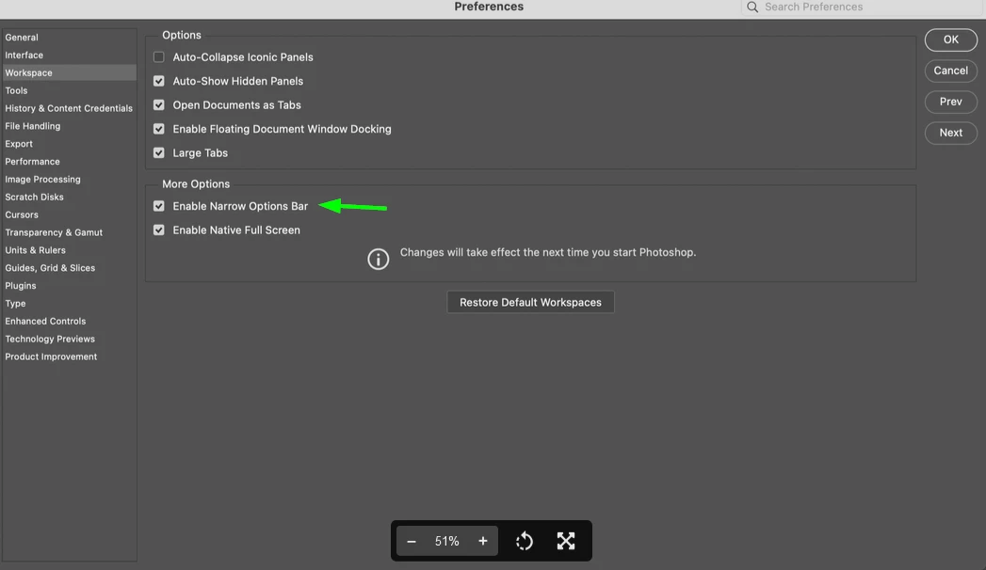Click the 51% zoom level value
Image resolution: width=986 pixels, height=570 pixels.
coord(447,541)
